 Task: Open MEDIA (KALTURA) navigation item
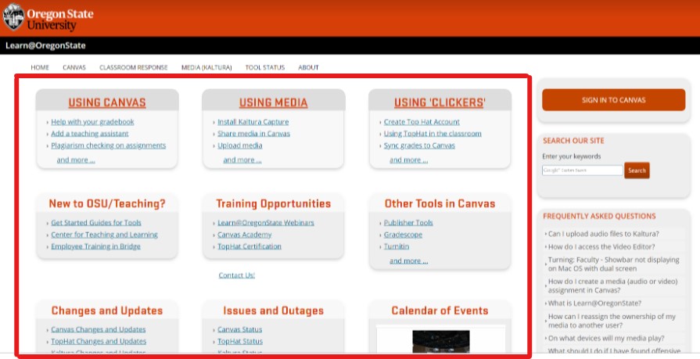click(206, 67)
